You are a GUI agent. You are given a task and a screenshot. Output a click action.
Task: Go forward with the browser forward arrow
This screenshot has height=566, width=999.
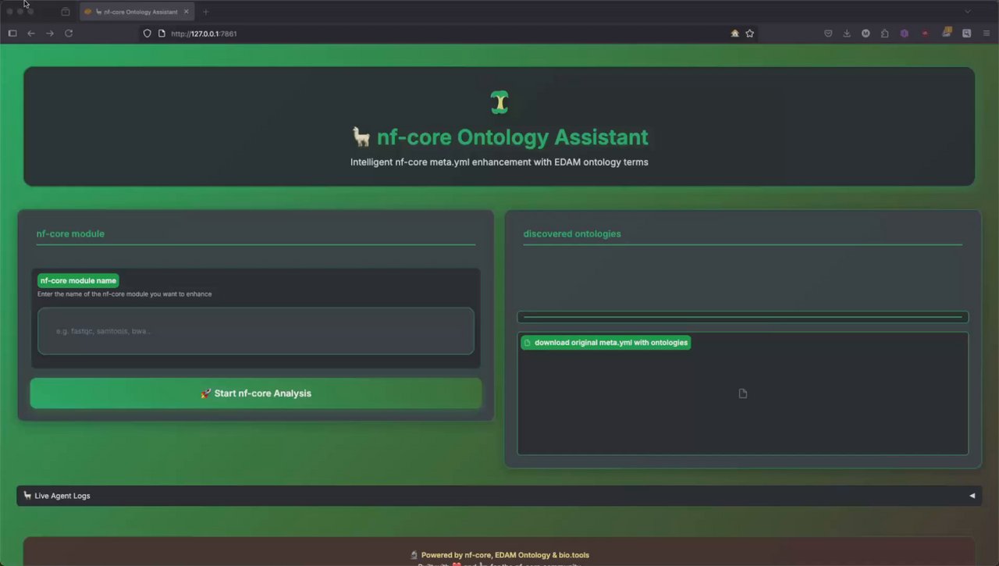(x=50, y=34)
